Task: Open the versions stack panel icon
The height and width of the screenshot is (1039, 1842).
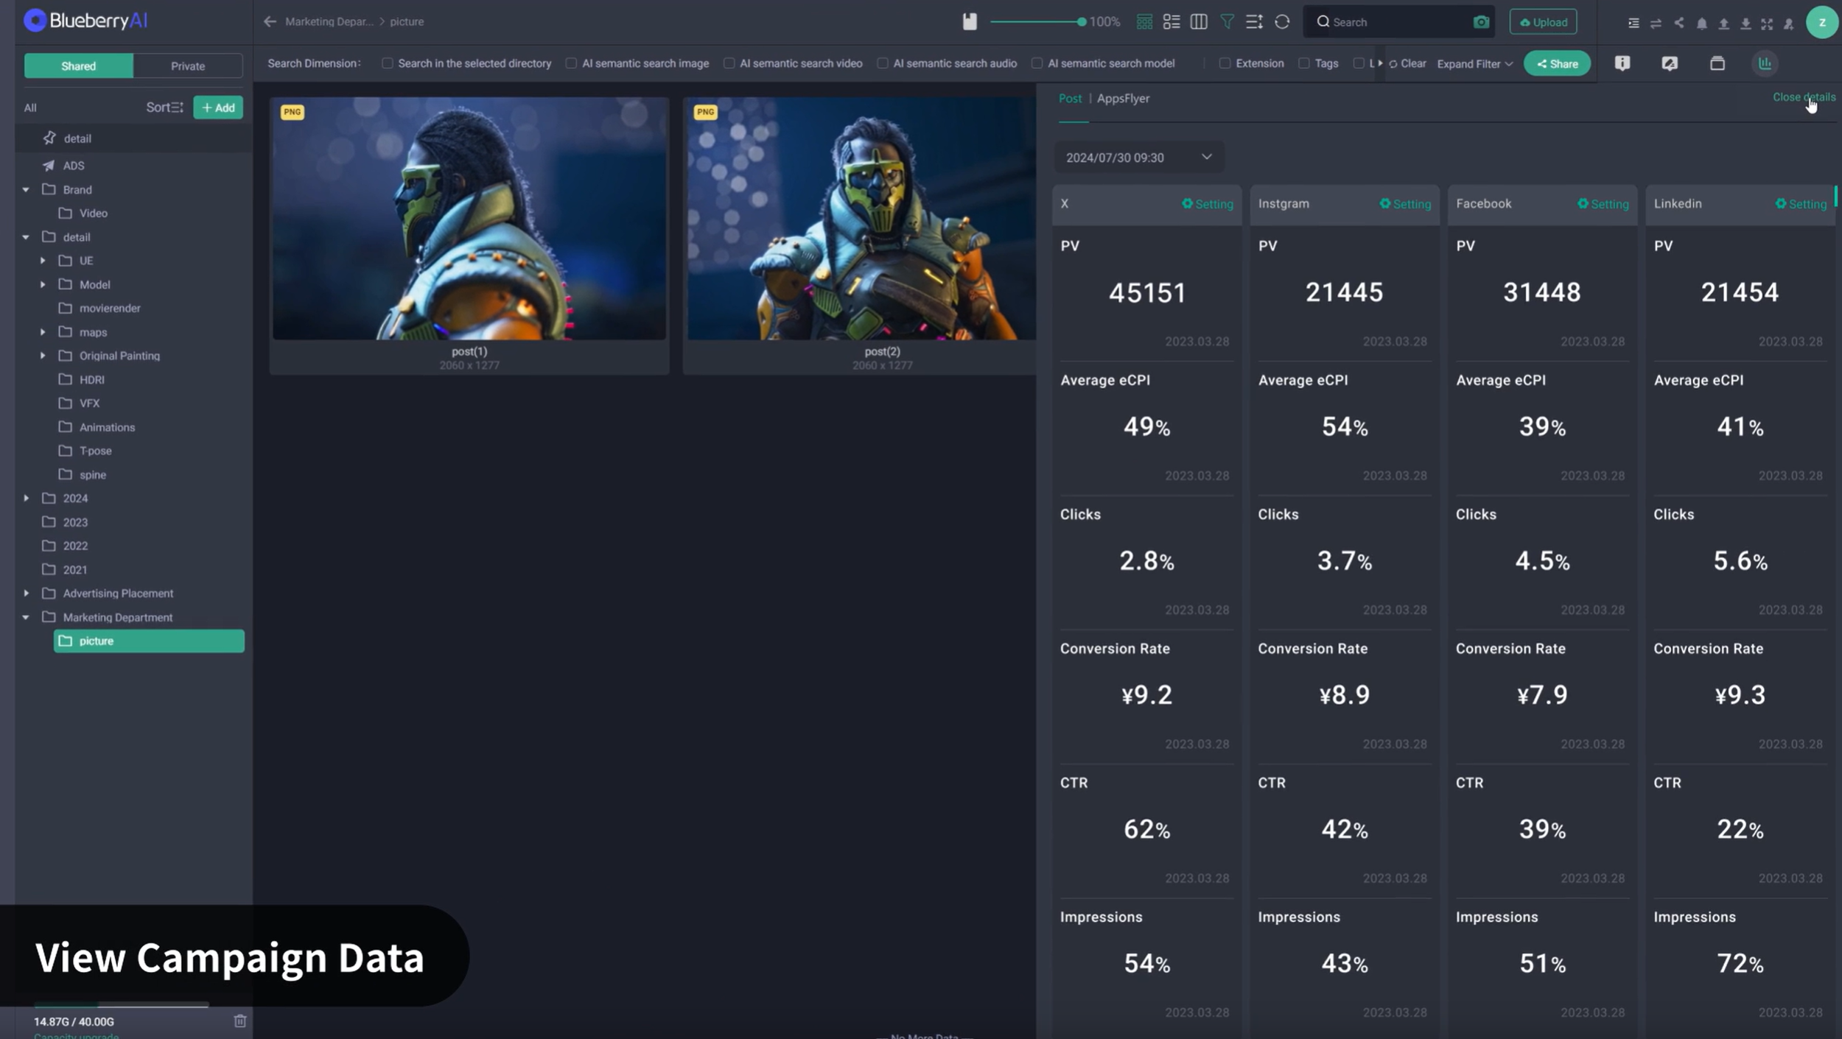Action: tap(1717, 63)
